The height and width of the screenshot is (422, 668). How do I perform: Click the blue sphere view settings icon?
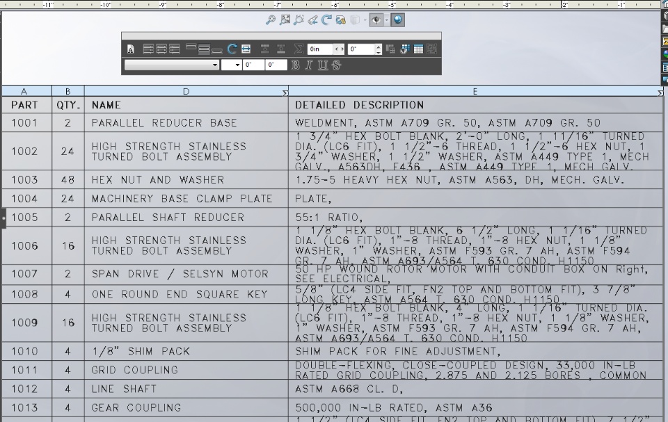pyautogui.click(x=397, y=20)
